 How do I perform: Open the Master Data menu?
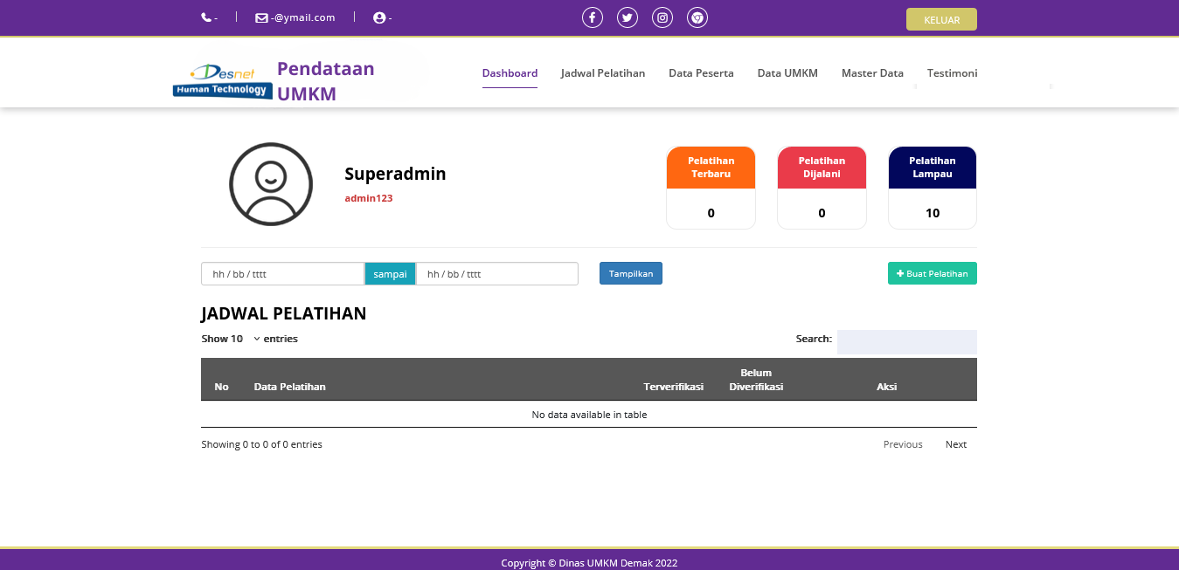point(872,73)
